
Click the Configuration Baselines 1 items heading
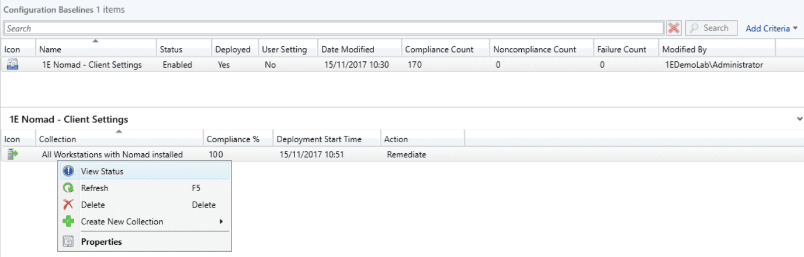click(64, 10)
